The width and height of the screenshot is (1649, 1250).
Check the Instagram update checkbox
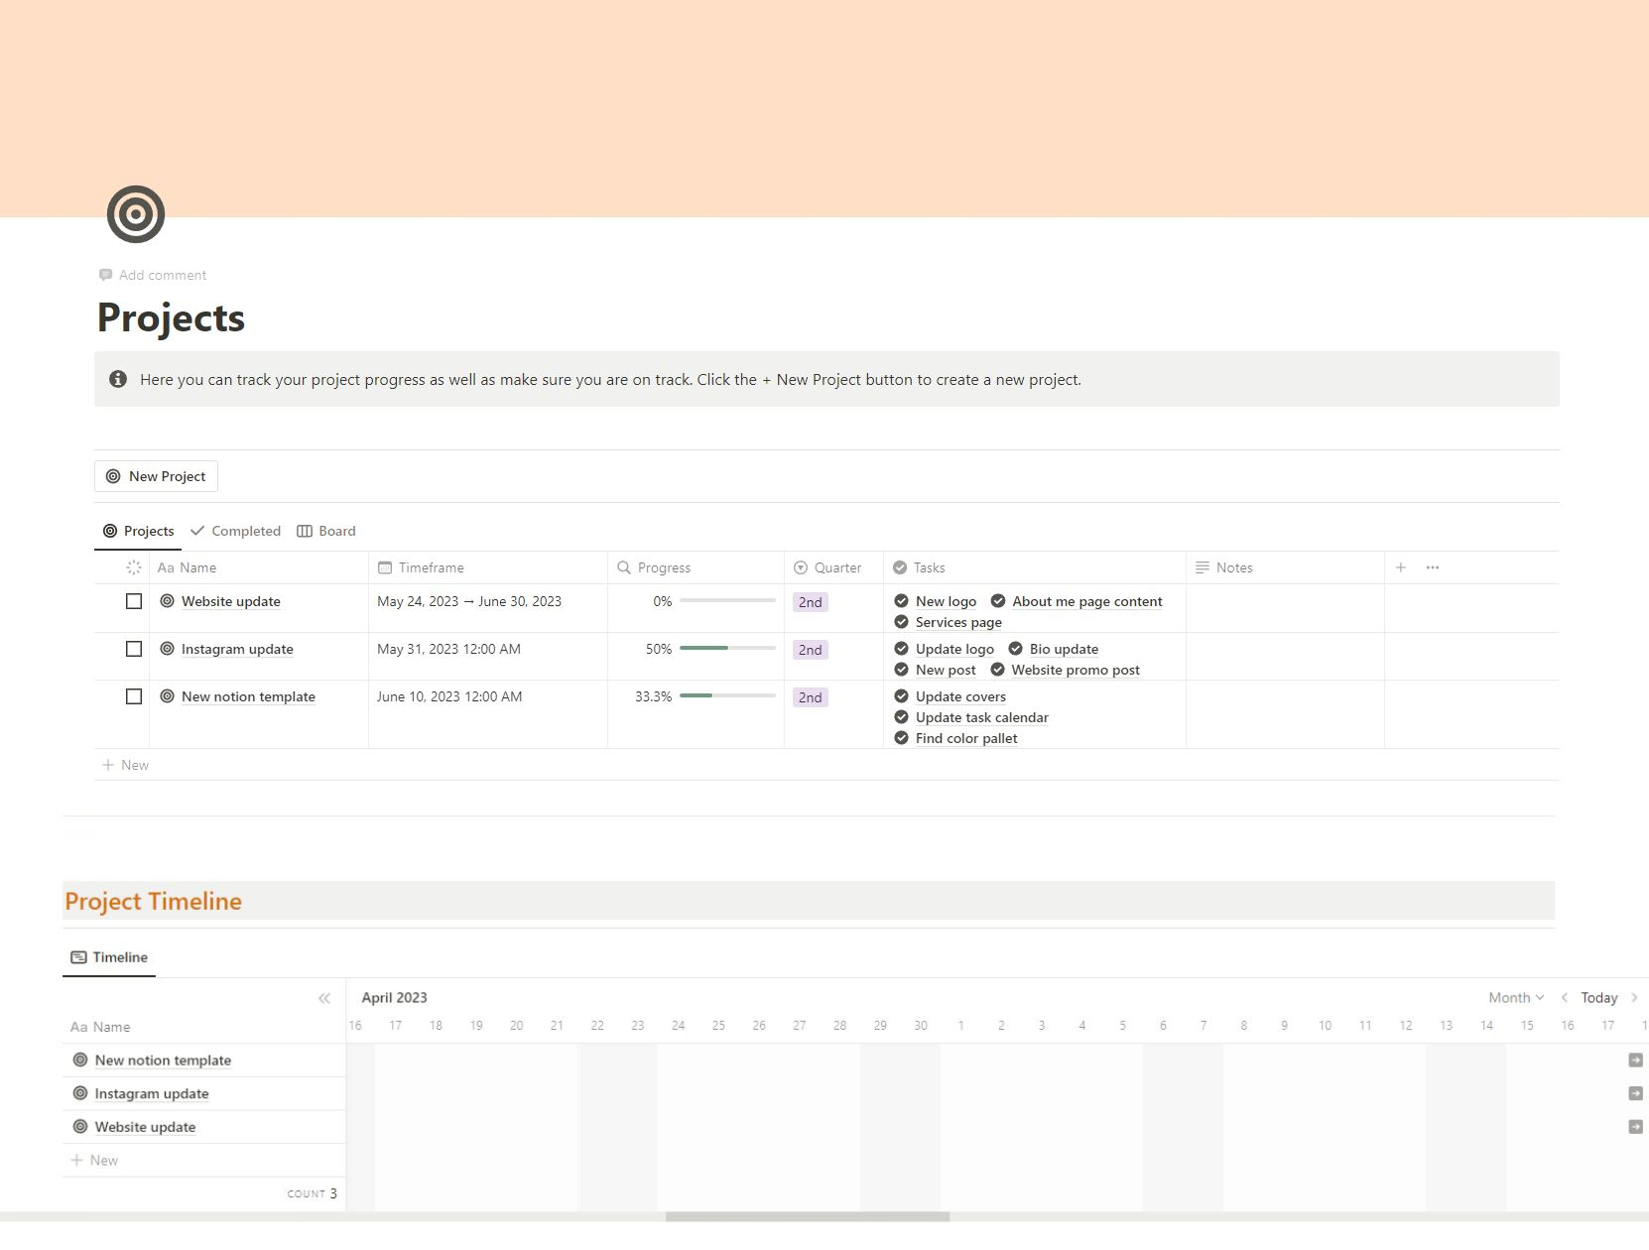pos(134,649)
